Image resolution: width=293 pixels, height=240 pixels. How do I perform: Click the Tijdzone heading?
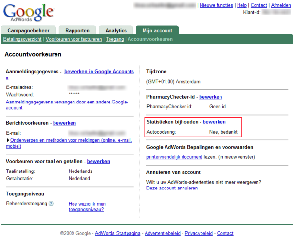click(x=156, y=72)
